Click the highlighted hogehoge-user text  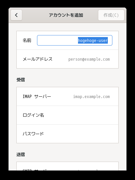93,40
